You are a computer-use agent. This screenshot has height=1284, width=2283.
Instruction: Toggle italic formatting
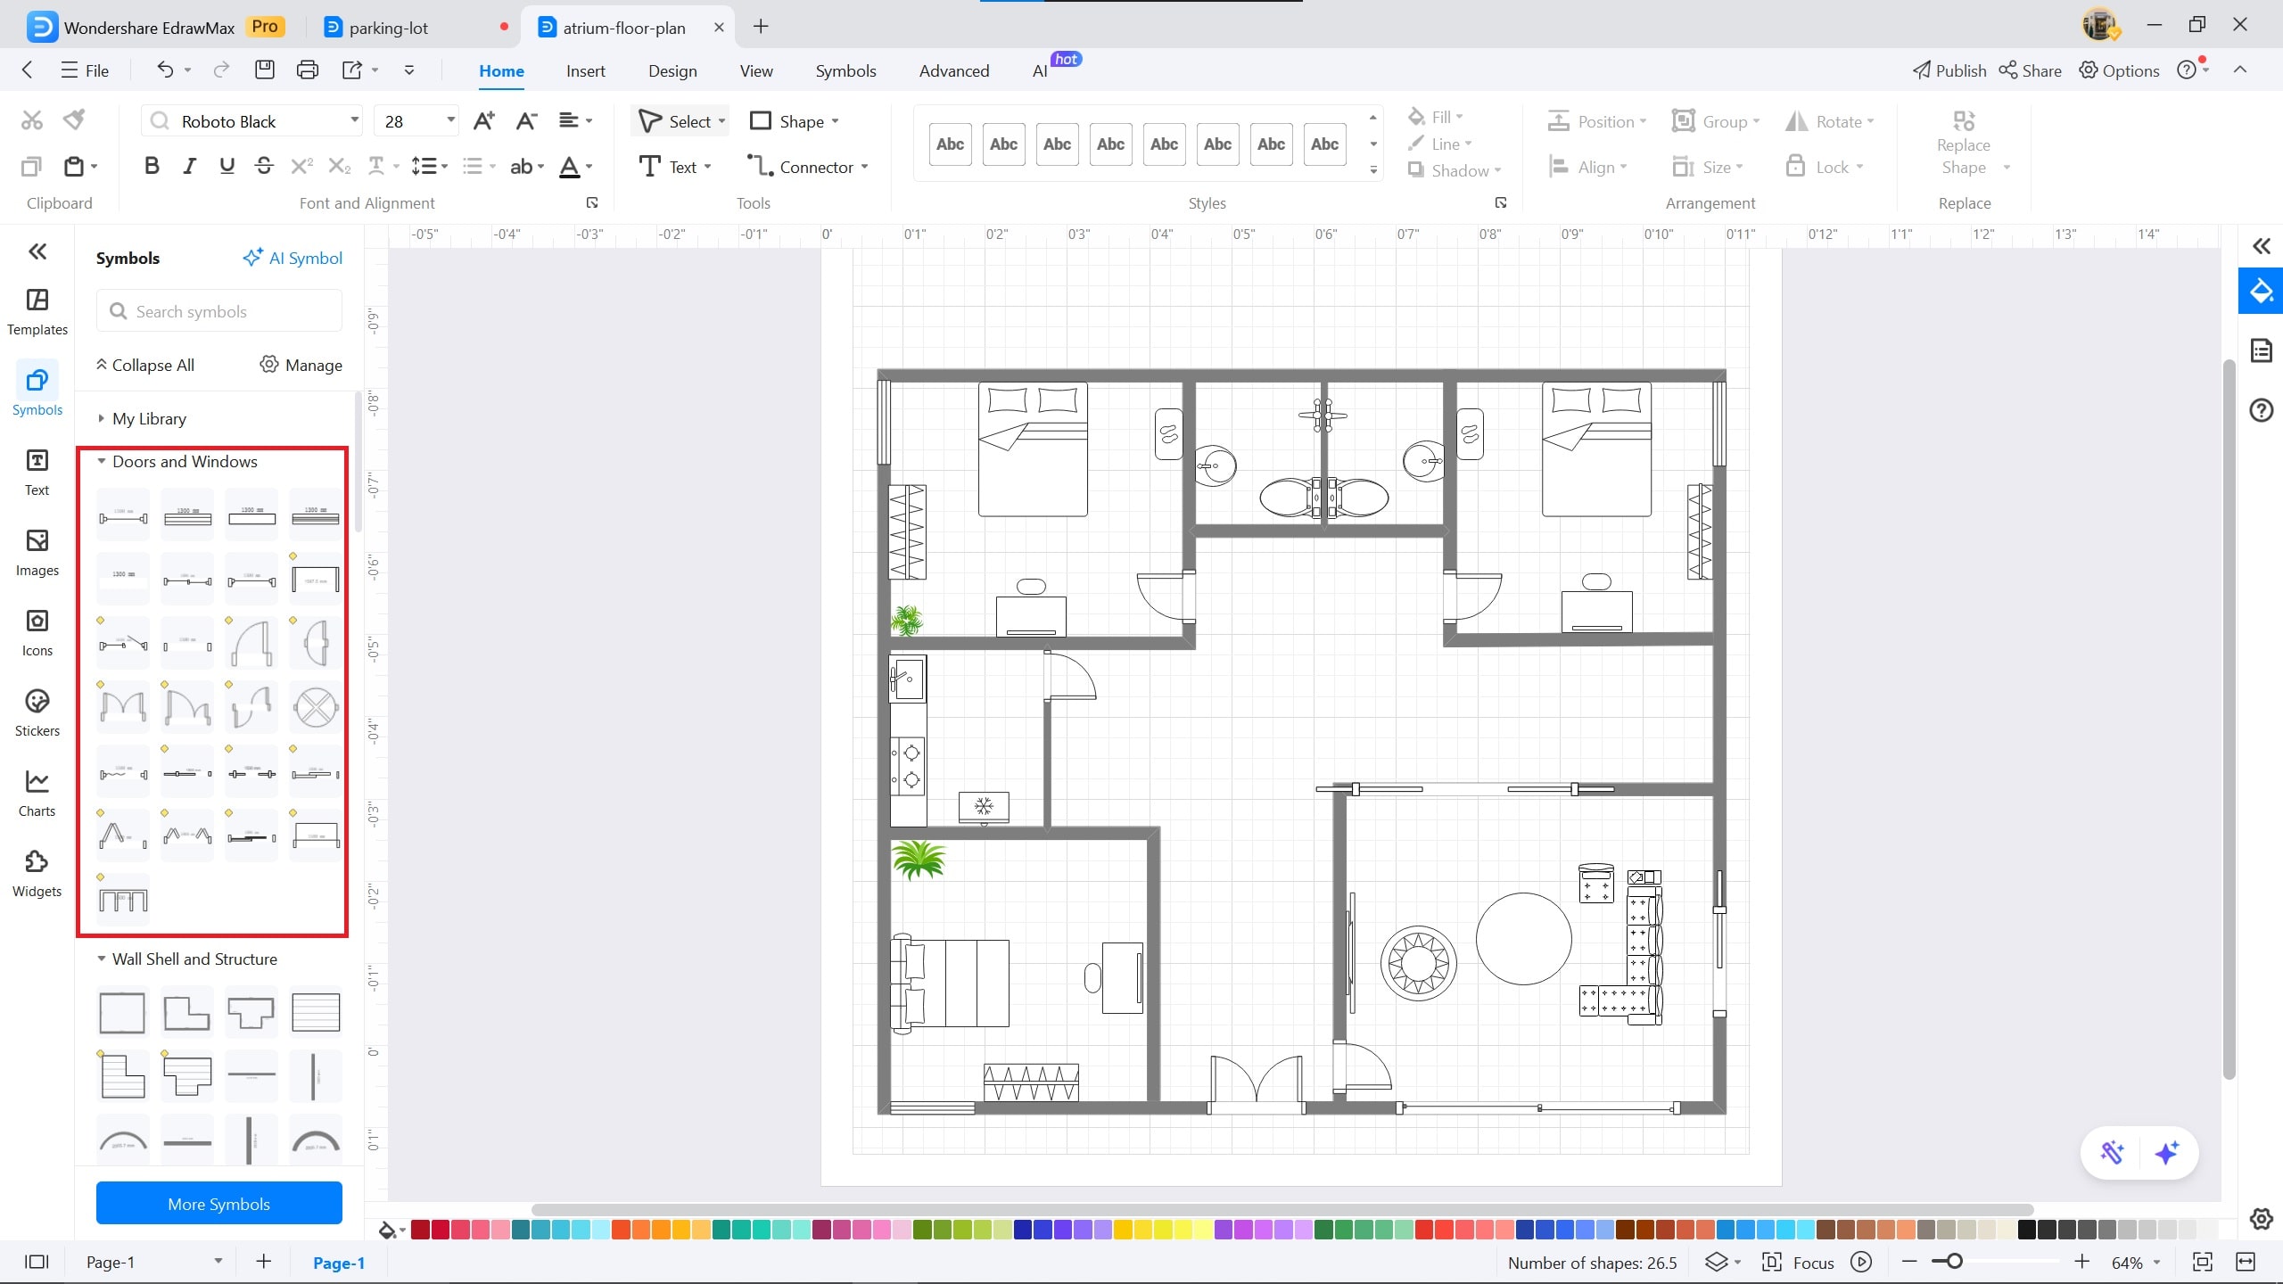tap(188, 165)
